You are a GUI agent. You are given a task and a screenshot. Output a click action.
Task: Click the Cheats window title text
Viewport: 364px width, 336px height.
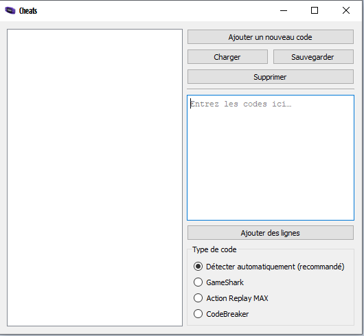pyautogui.click(x=28, y=11)
